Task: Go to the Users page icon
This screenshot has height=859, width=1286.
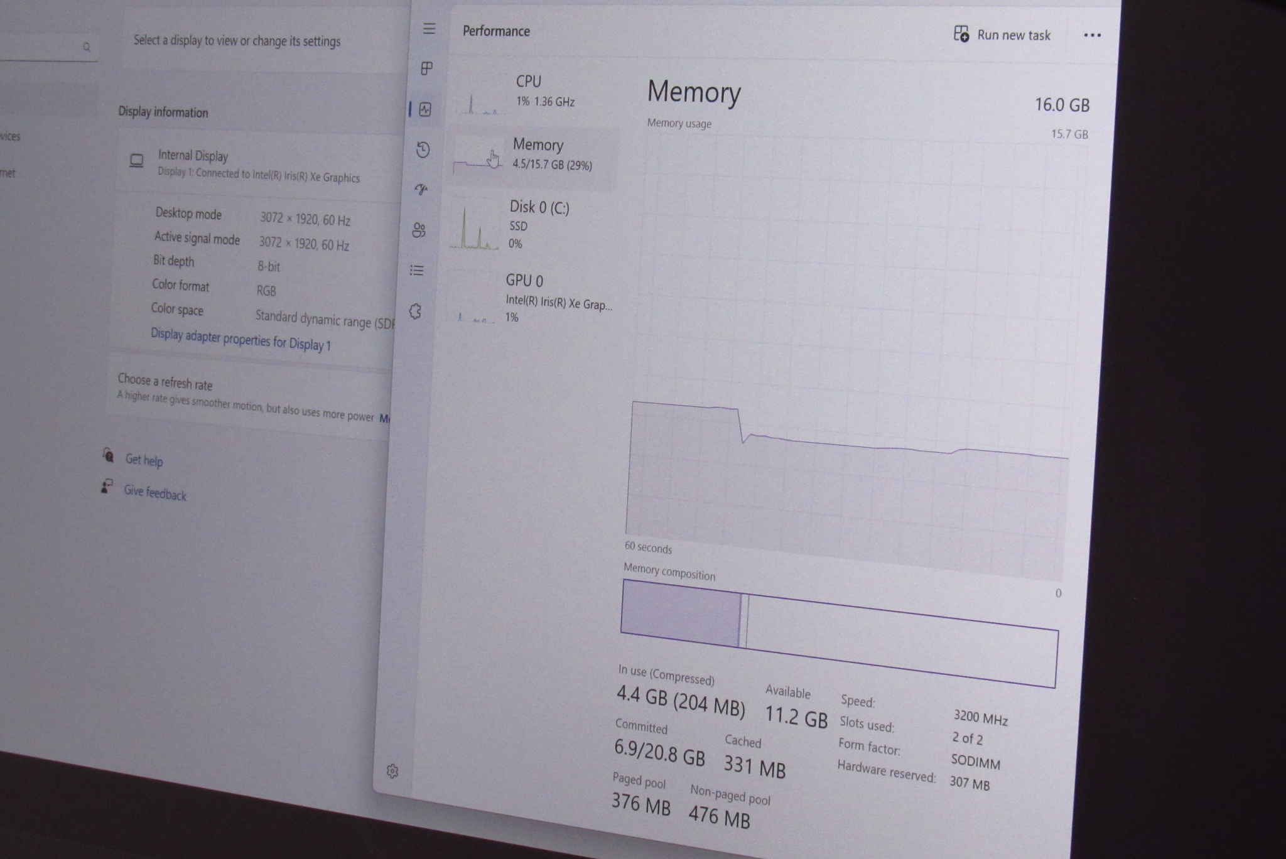Action: [419, 230]
